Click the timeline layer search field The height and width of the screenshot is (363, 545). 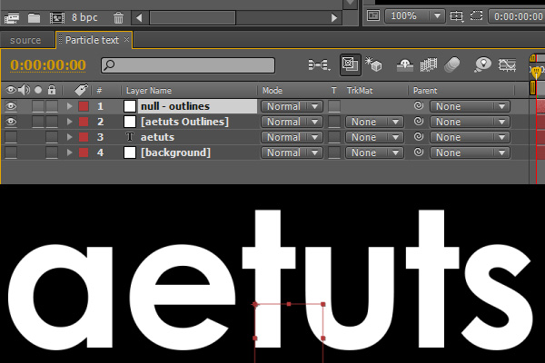click(x=188, y=65)
